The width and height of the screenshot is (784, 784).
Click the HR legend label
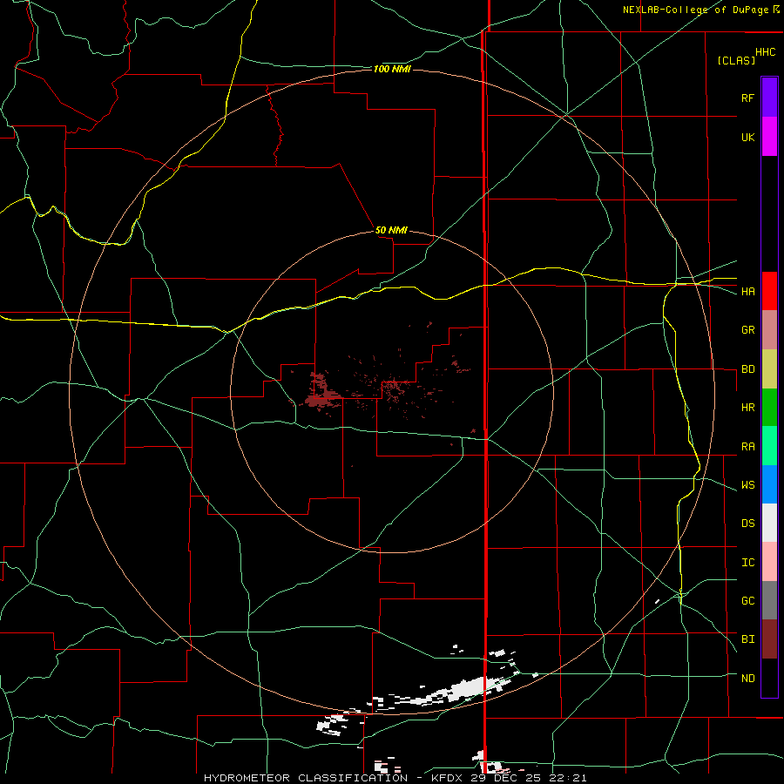(747, 408)
